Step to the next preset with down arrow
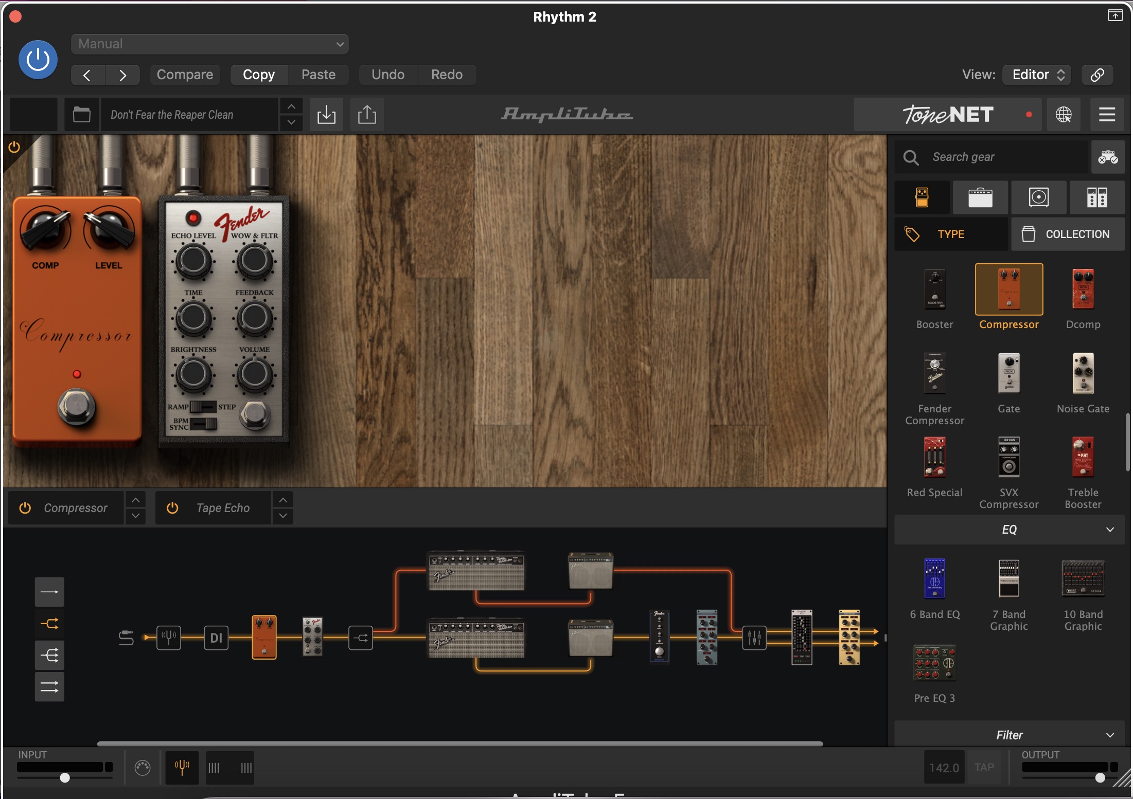Screen dimensions: 1133x799 tap(291, 122)
